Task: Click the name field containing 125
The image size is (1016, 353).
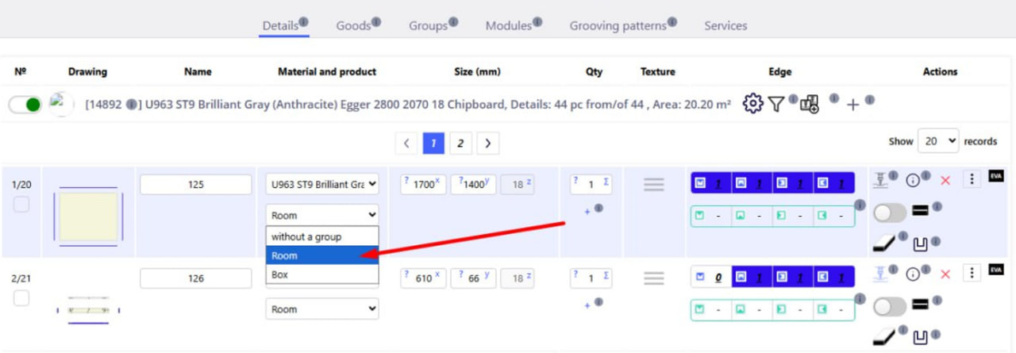Action: pyautogui.click(x=196, y=185)
